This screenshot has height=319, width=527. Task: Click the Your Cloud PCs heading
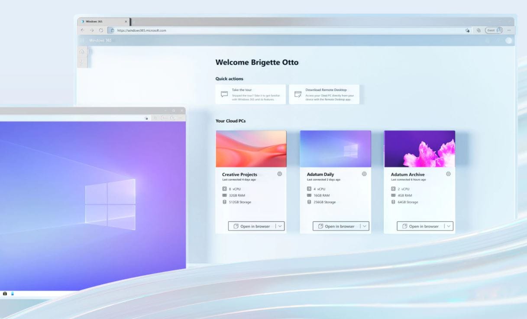[230, 121]
